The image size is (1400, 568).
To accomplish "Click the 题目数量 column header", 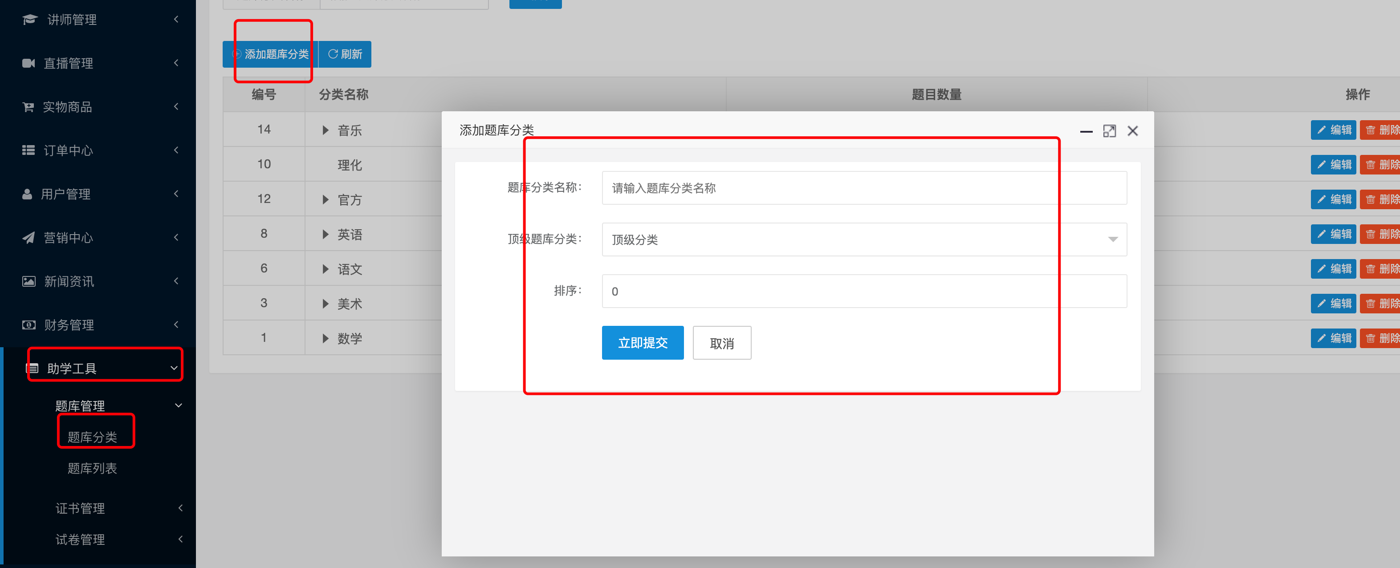I will point(936,94).
